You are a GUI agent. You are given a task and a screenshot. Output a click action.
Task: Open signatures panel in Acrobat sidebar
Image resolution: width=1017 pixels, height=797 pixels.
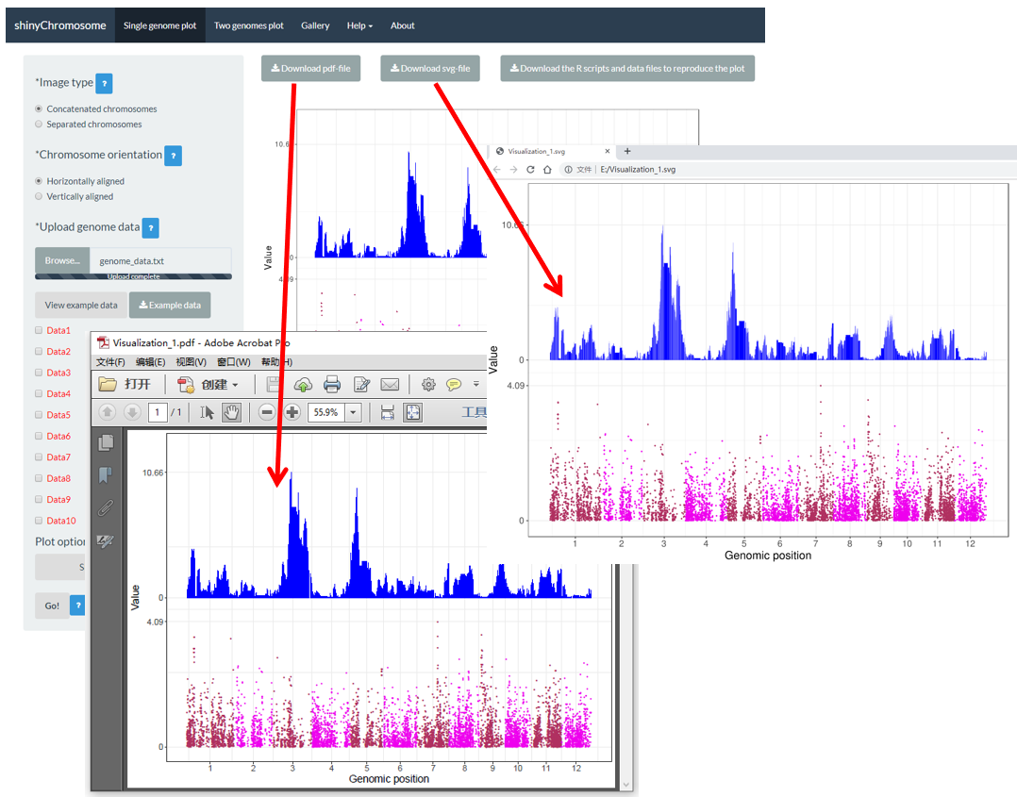(105, 540)
